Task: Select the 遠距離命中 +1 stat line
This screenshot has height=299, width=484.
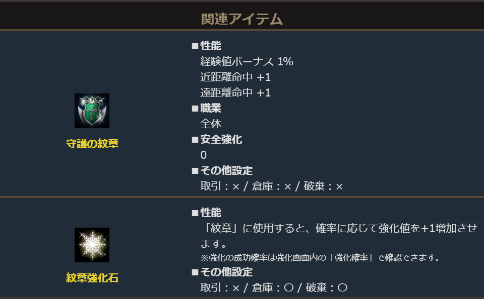Action: (x=235, y=93)
